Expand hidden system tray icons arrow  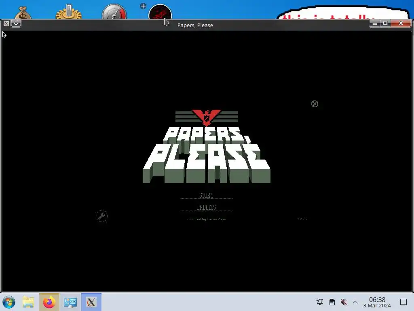tap(355, 302)
